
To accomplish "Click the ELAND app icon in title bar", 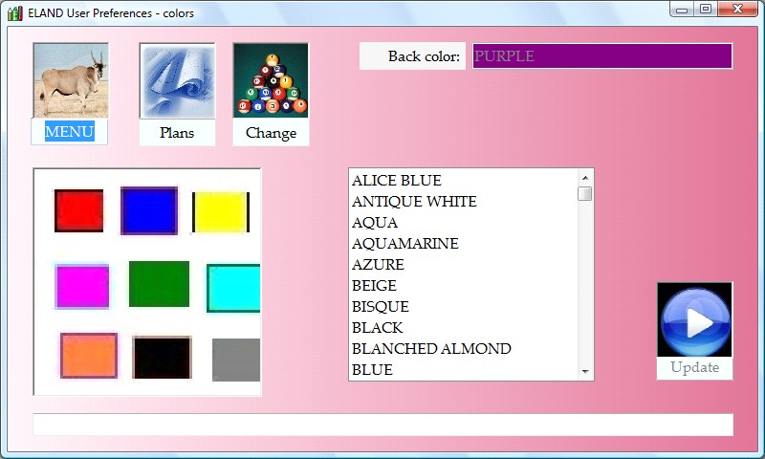I will click(14, 12).
